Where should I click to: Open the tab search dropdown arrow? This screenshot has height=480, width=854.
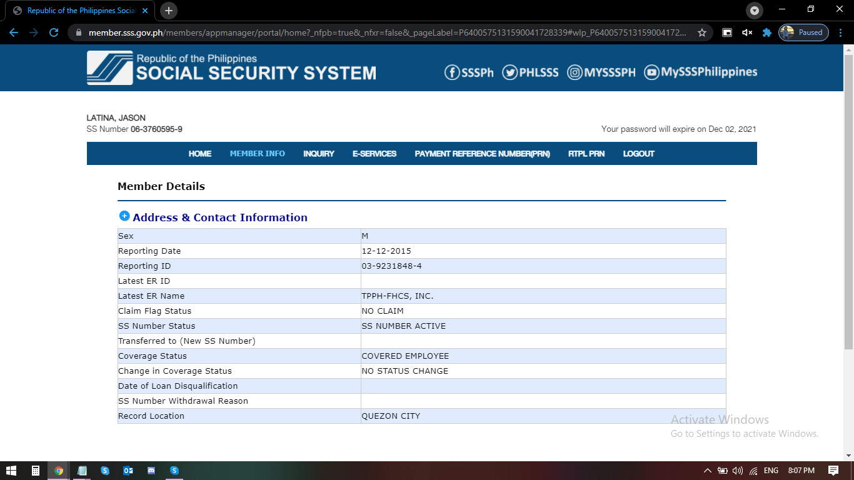tap(755, 11)
